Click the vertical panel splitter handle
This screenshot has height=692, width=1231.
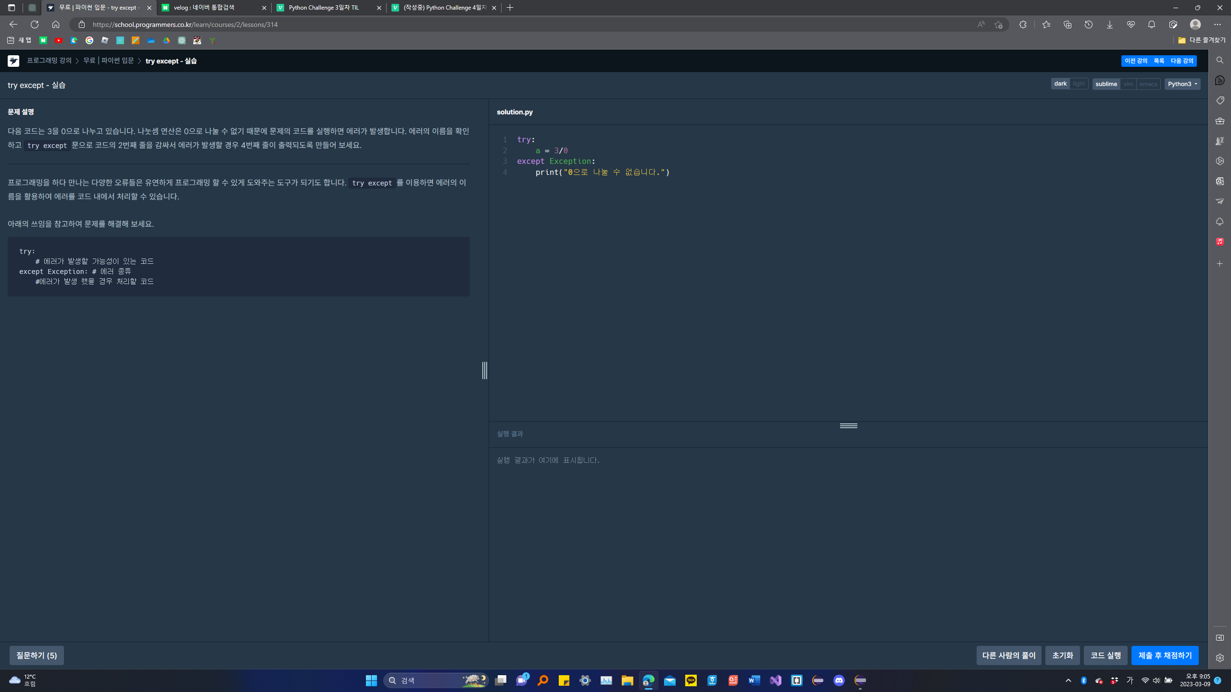click(x=485, y=371)
